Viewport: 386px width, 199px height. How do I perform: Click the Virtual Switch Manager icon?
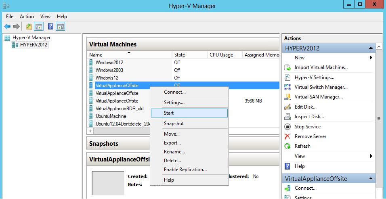pos(287,87)
